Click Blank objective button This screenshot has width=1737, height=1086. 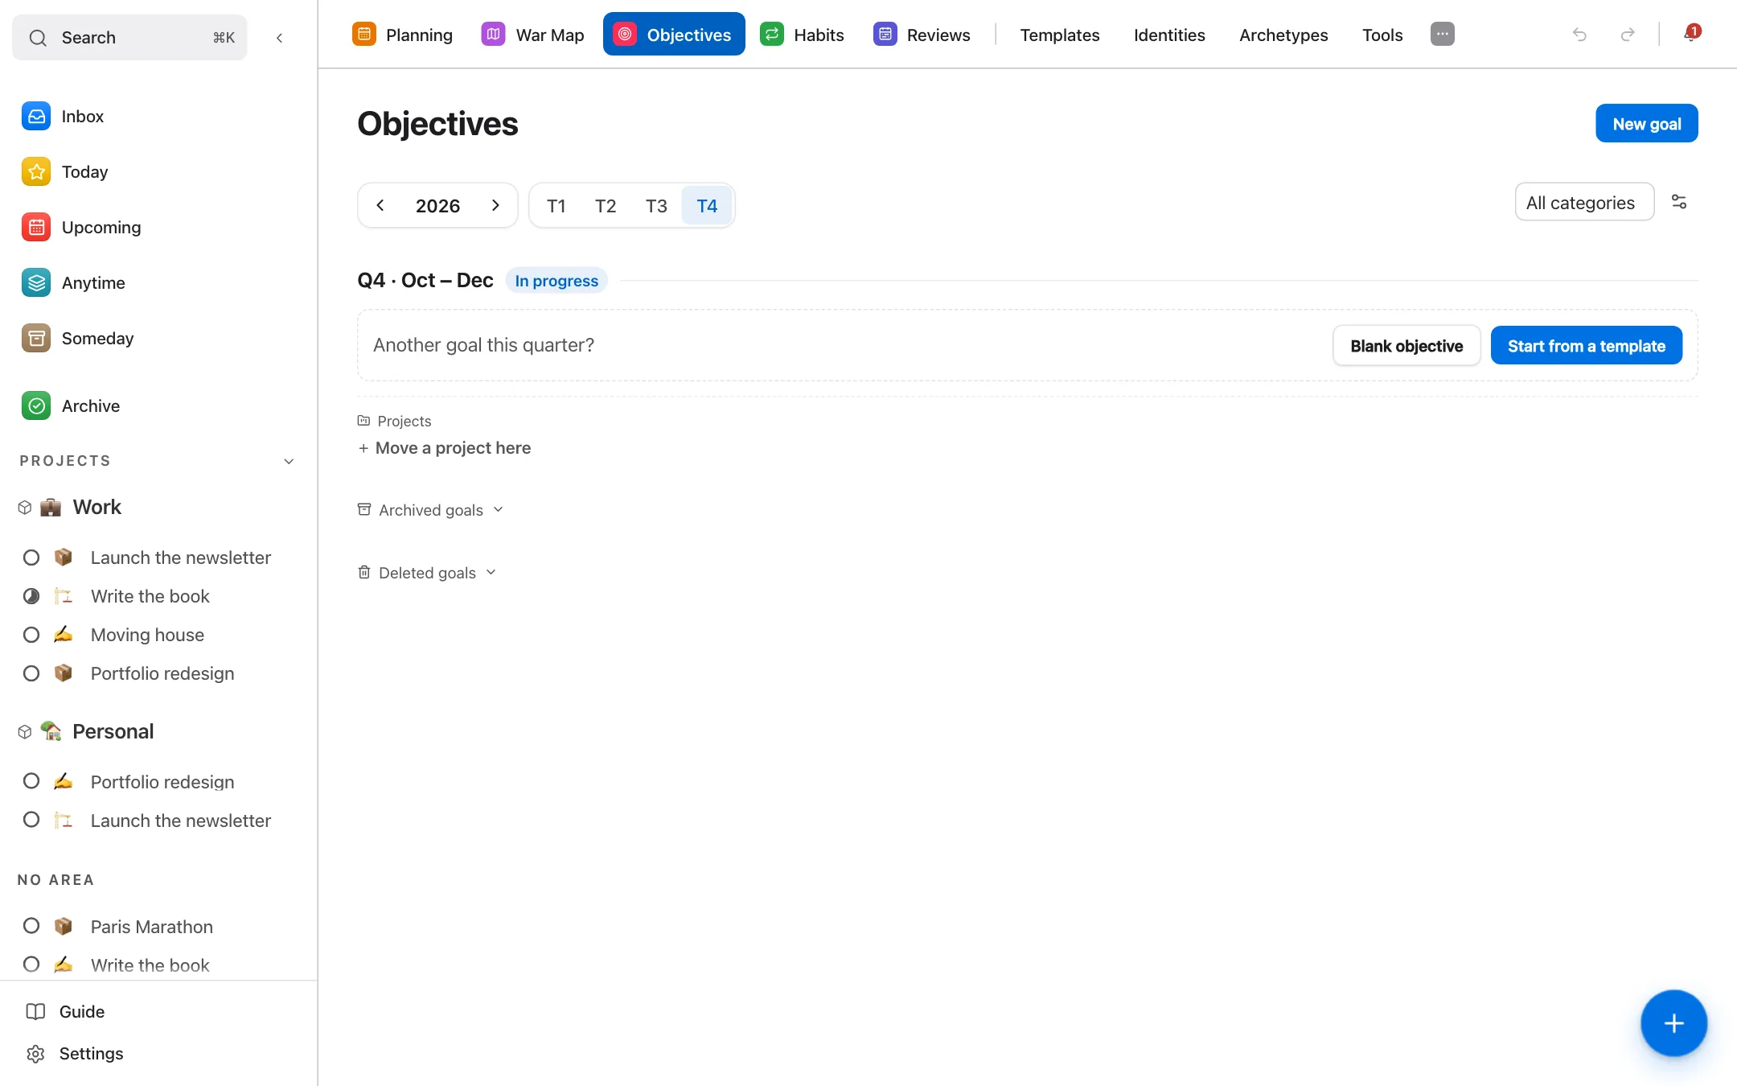point(1406,346)
